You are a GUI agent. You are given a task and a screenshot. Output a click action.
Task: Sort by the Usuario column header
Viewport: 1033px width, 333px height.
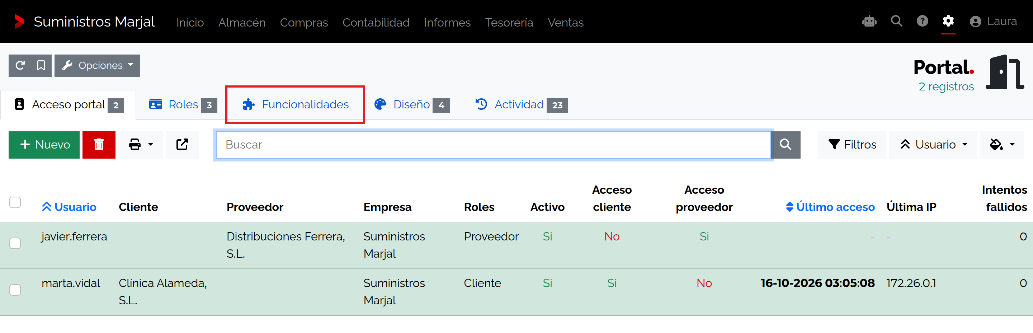[69, 207]
